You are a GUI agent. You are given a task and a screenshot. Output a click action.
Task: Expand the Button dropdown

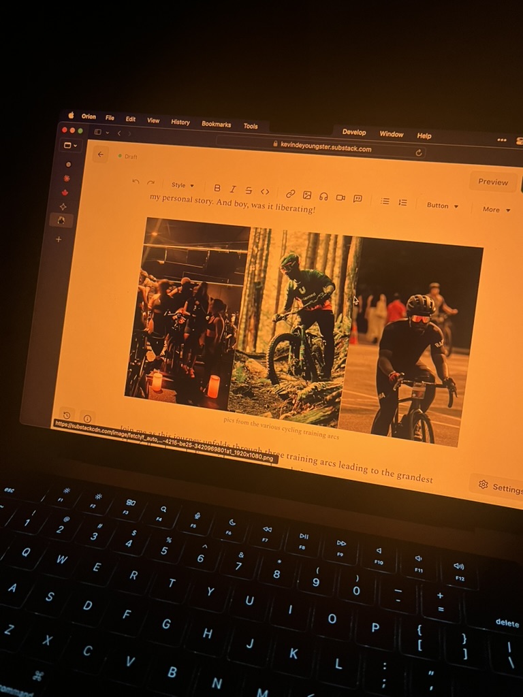pos(442,206)
